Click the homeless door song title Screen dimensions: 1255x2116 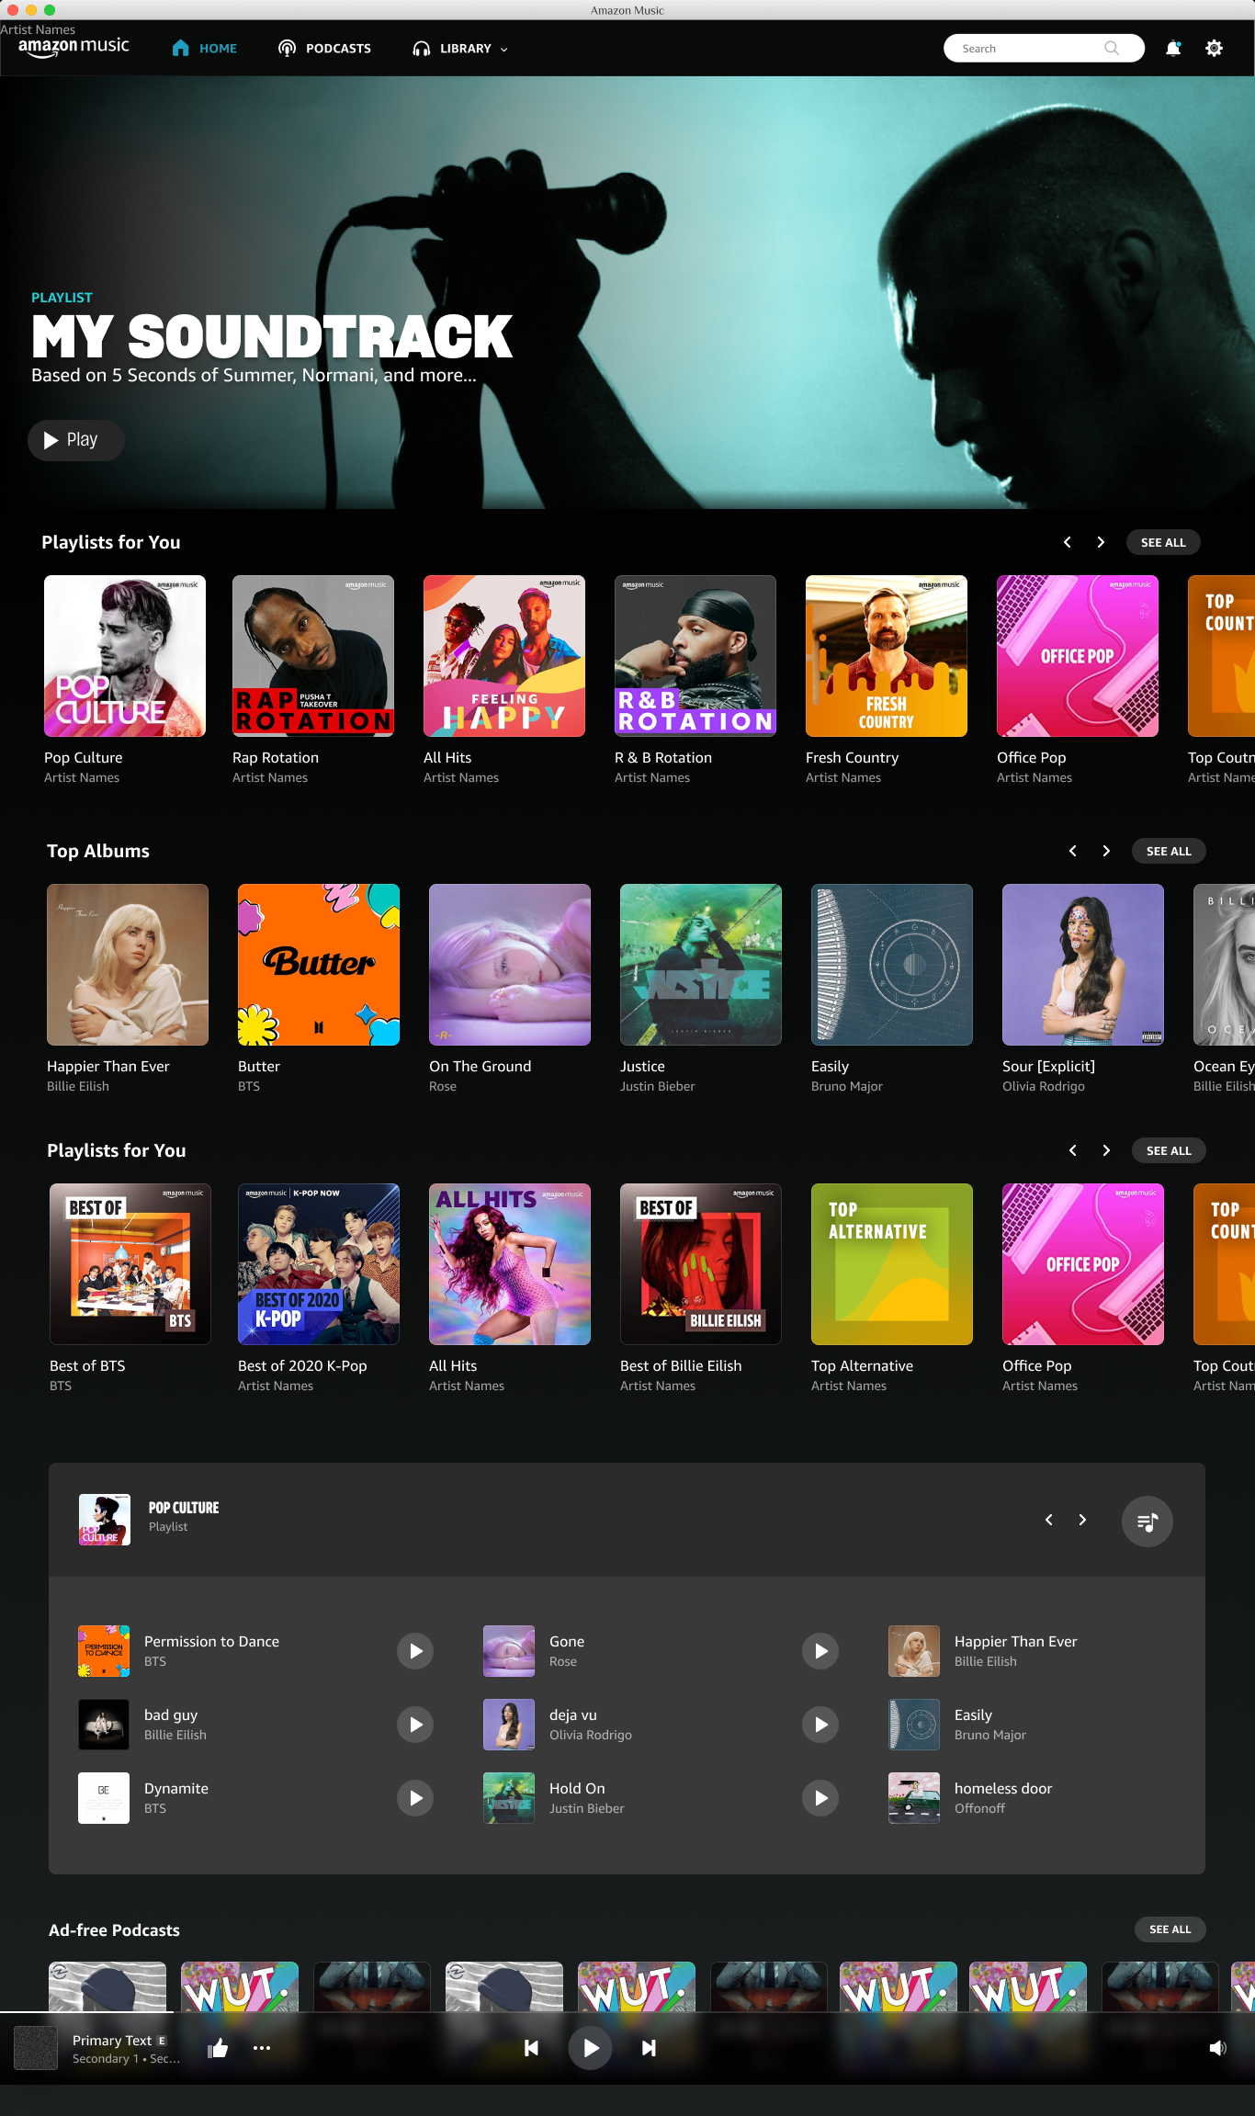1003,1788
